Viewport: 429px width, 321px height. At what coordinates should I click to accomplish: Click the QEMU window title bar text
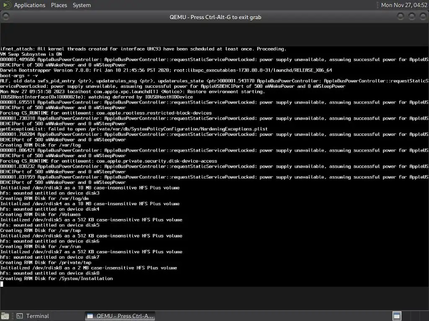coord(215,17)
